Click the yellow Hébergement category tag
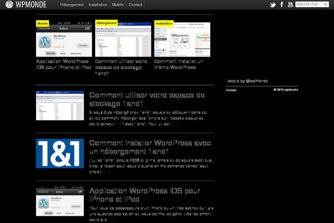This screenshot has height=223, width=334. (106, 23)
